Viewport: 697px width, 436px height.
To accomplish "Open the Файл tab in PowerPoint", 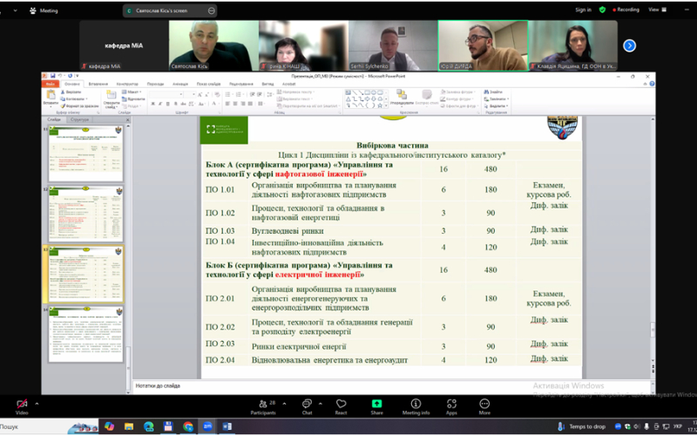I will 51,84.
